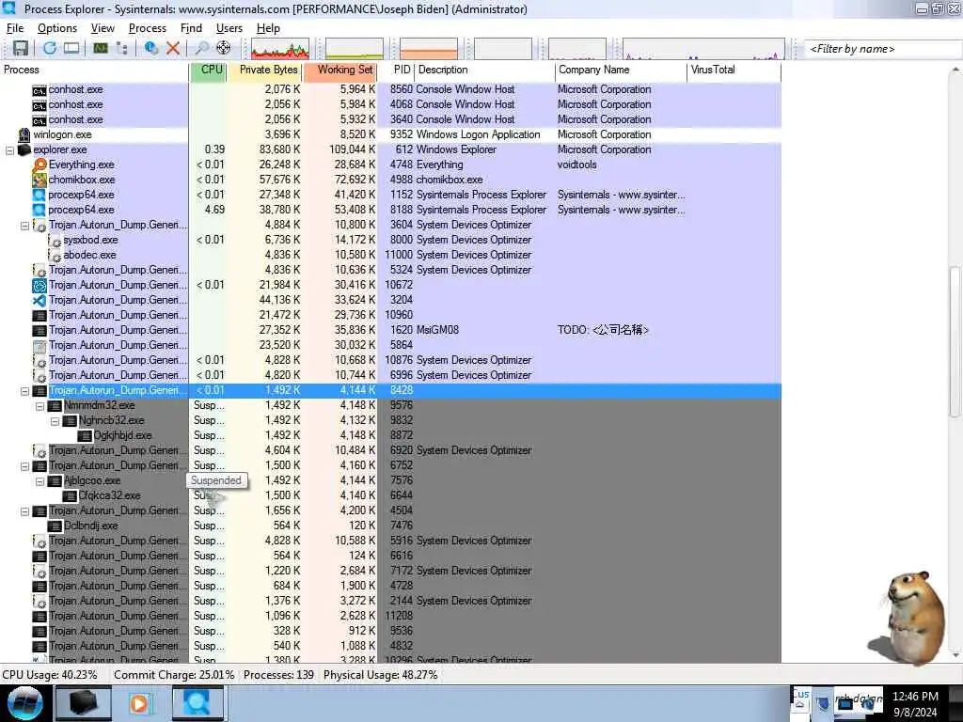Click the CPU Usage status bar entry
Viewport: 963px width, 722px height.
pyautogui.click(x=50, y=675)
